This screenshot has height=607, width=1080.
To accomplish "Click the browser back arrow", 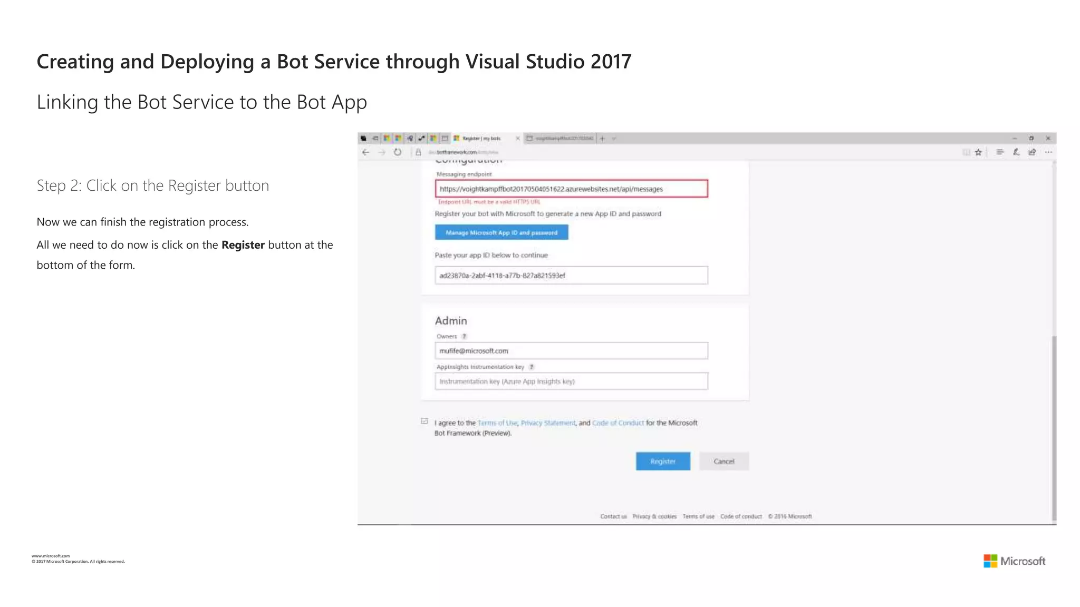I will (366, 152).
